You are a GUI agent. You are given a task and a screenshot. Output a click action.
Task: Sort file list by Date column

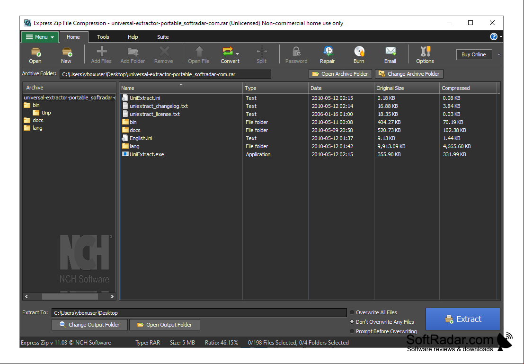point(341,88)
